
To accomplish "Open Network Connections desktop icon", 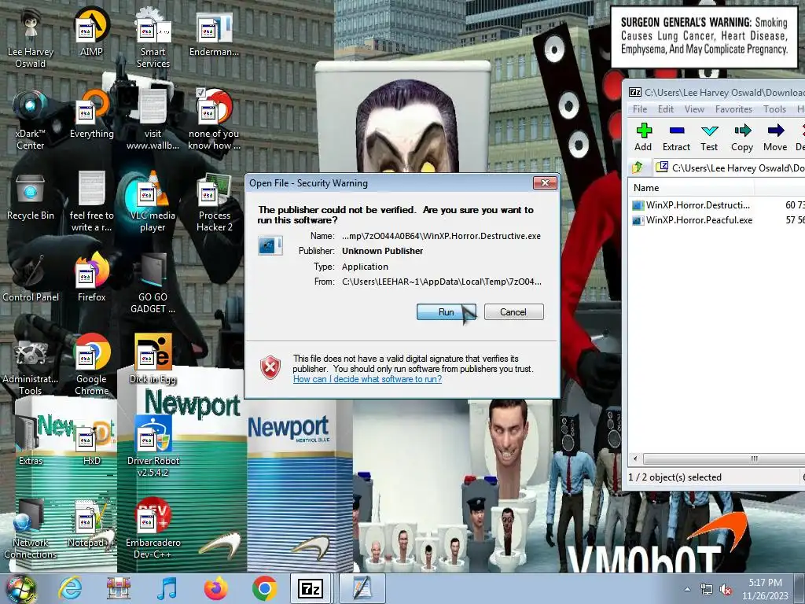I will click(31, 529).
